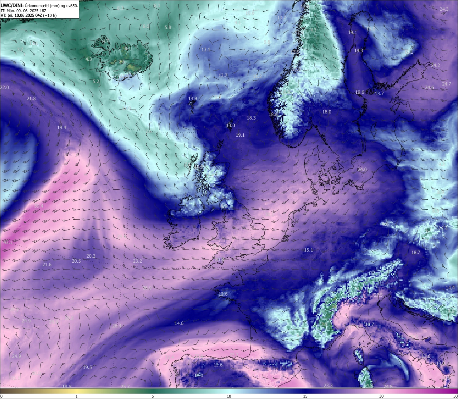Click the 14.9 value on the map

[x=193, y=98]
